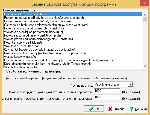
Task: Click the read priority input field
Action: point(107,91)
